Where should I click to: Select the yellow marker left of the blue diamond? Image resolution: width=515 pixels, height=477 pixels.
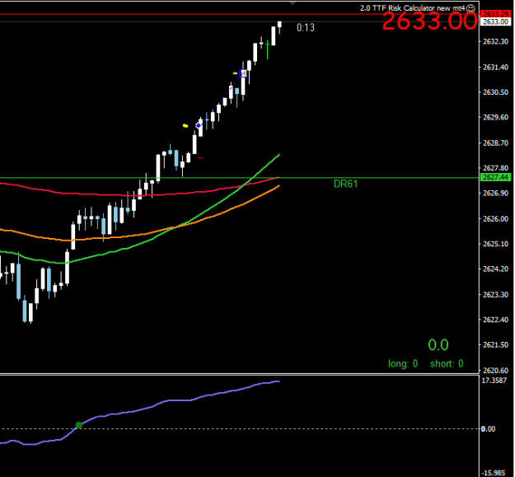[185, 125]
